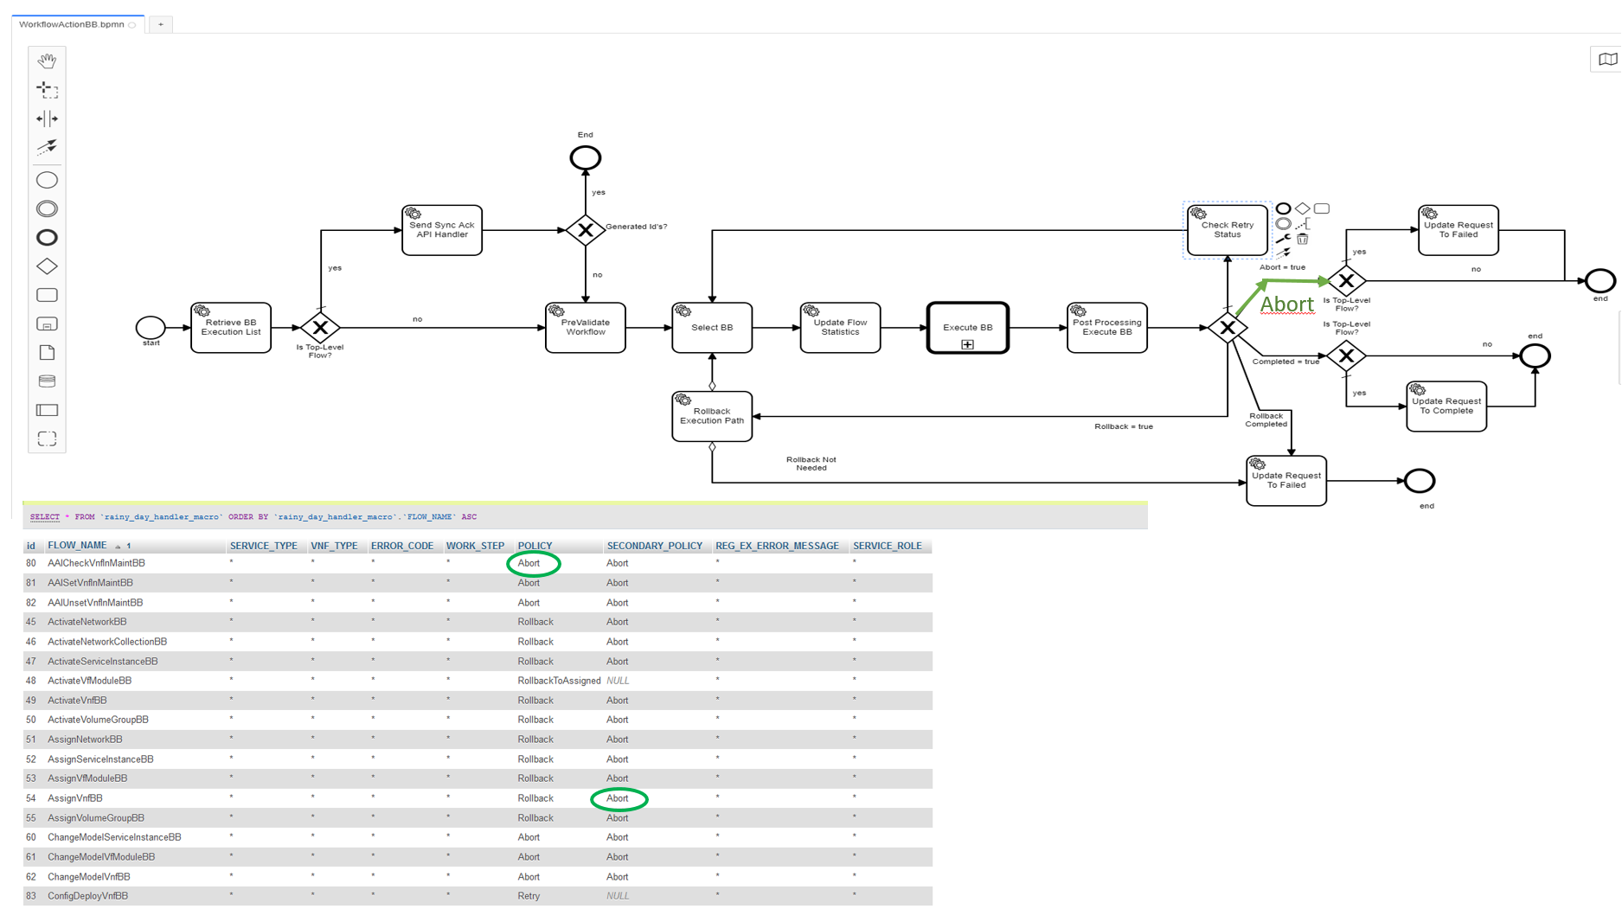Click the Retry policy cell

click(529, 896)
